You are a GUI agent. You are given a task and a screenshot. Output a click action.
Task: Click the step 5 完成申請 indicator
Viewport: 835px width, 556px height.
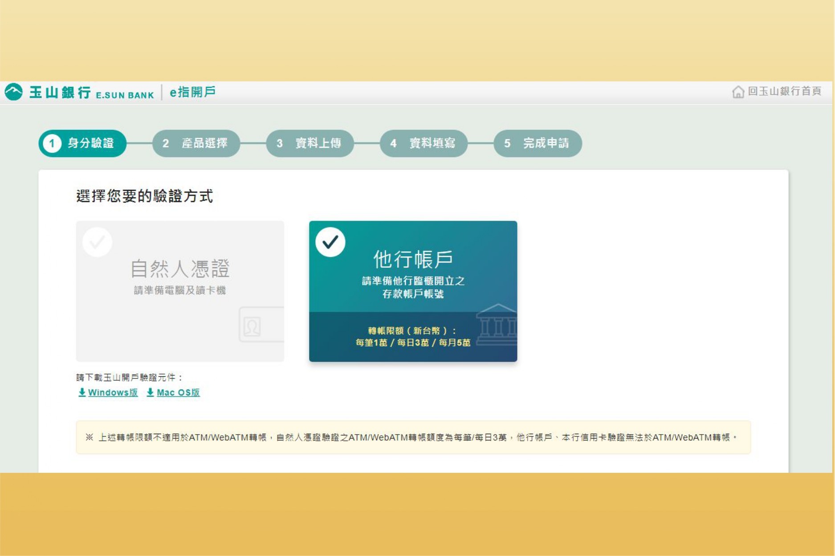[538, 143]
